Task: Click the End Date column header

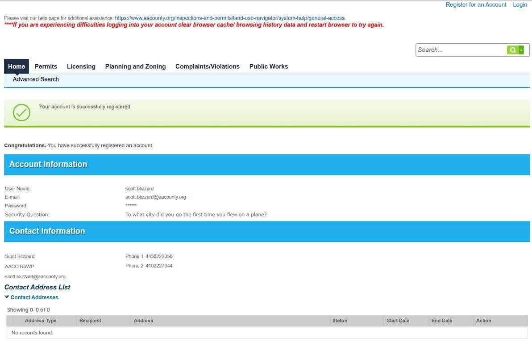Action: pos(441,321)
